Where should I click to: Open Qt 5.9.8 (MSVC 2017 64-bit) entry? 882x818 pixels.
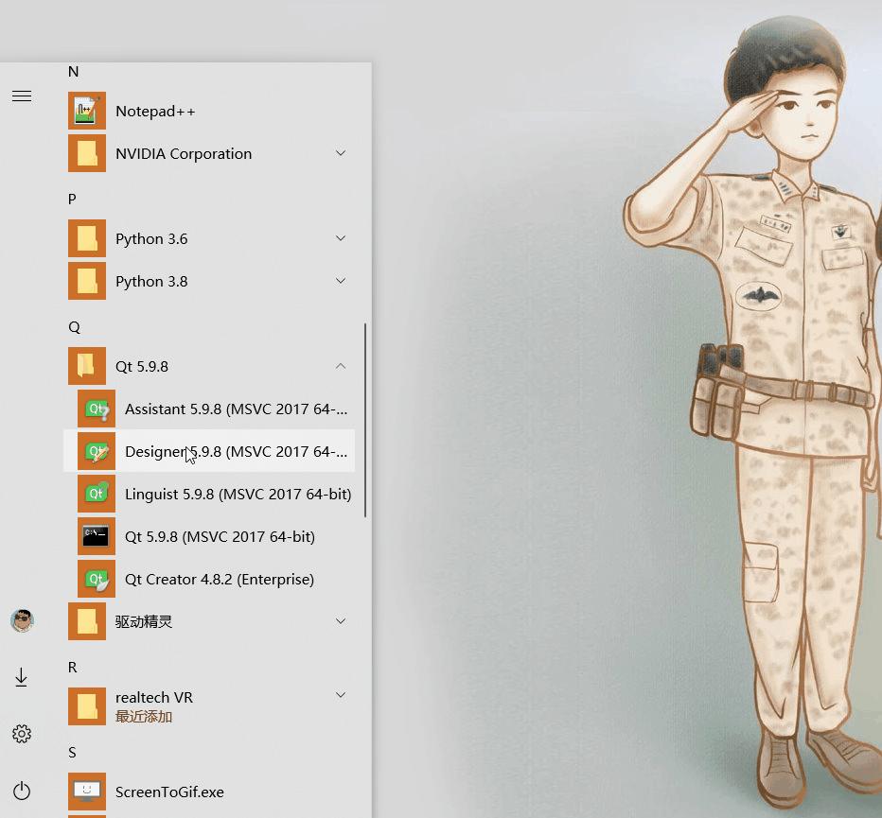pyautogui.click(x=220, y=537)
